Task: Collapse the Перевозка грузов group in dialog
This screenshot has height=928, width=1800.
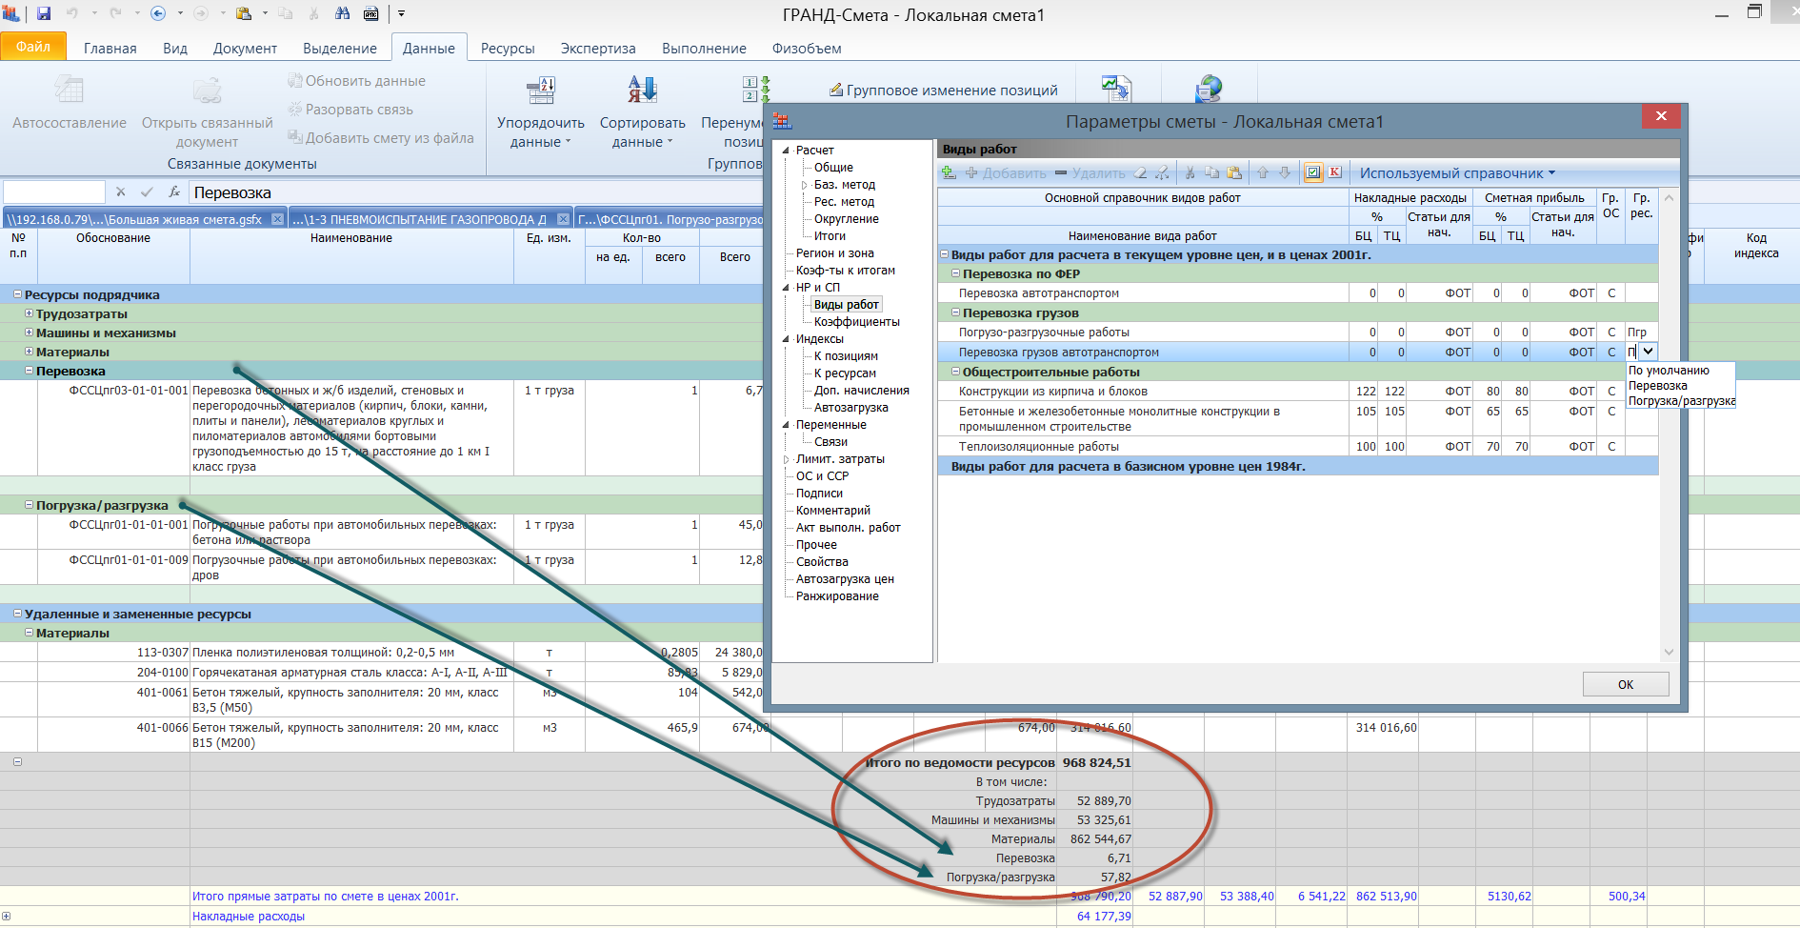Action: pos(955,313)
